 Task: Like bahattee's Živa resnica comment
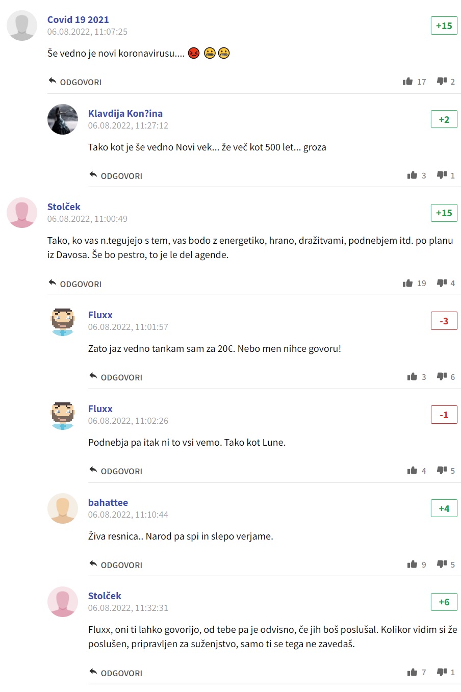pos(412,565)
